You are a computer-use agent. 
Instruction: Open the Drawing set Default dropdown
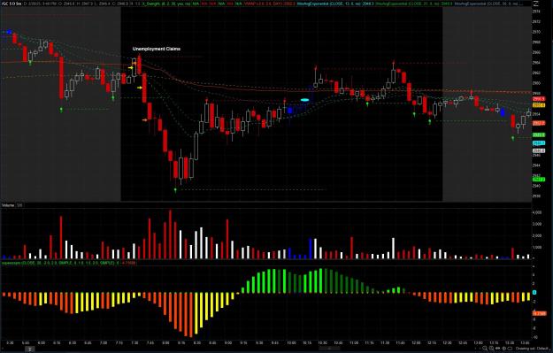pos(534,349)
